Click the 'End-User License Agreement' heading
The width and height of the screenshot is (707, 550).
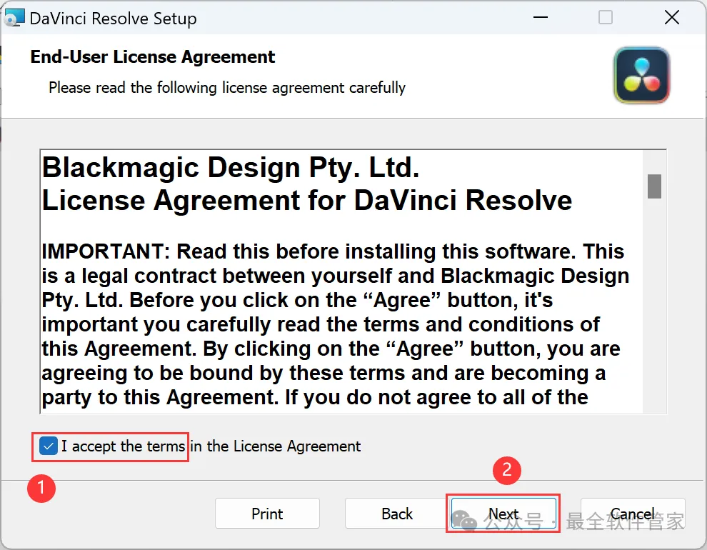152,57
